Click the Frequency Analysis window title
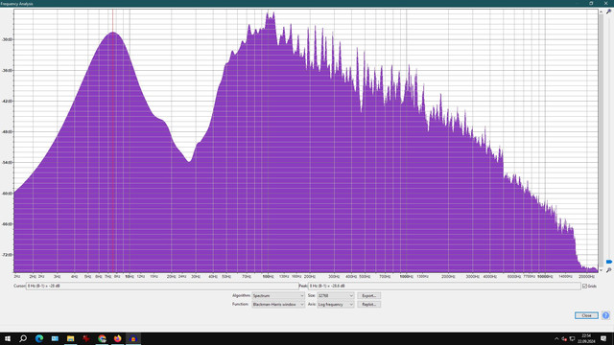Screen dimensions: 614x345 17,4
